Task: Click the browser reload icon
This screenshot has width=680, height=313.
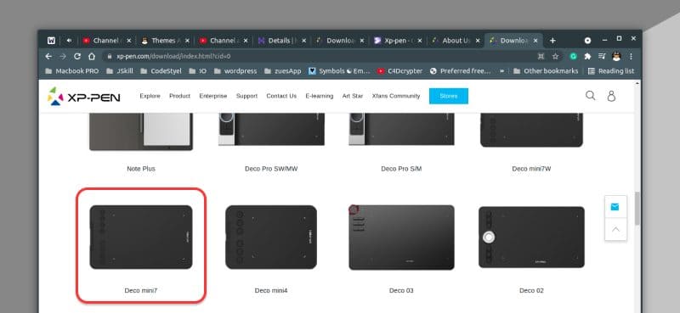Action: pos(77,56)
